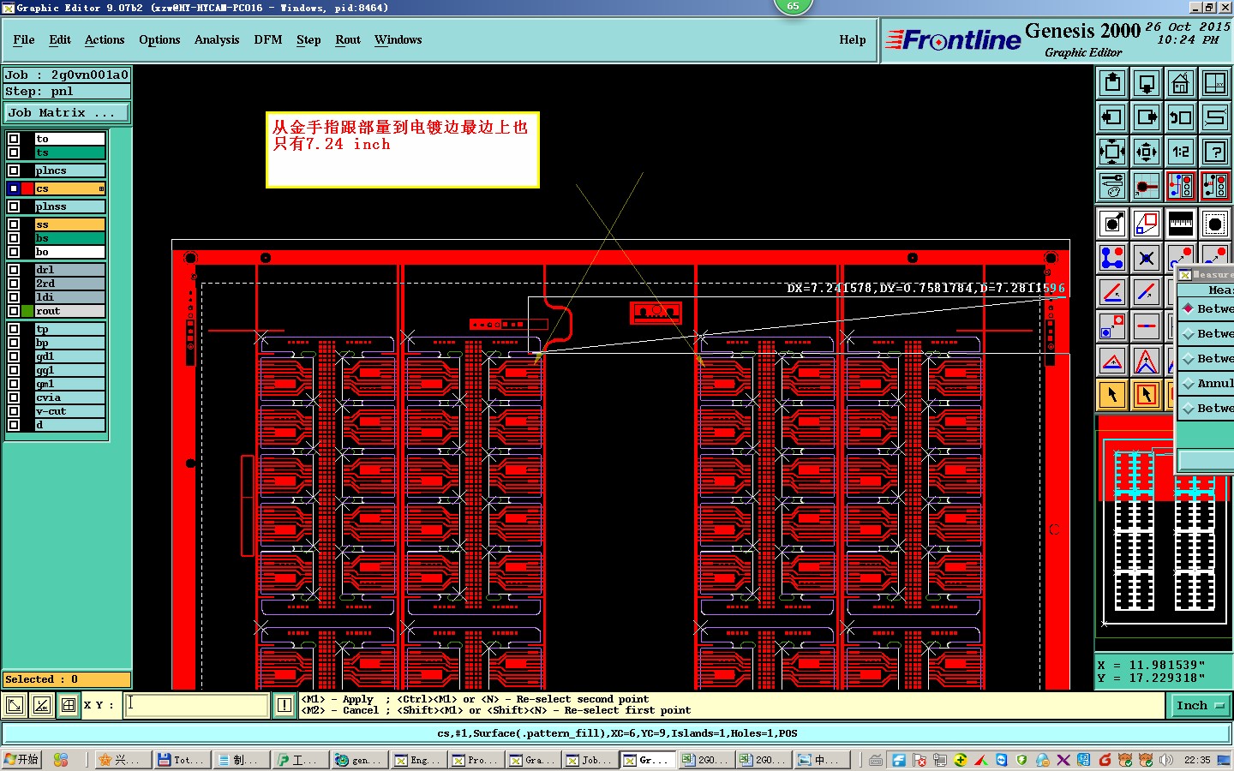Open the Help menu
Image resolution: width=1234 pixels, height=771 pixels.
(x=853, y=39)
